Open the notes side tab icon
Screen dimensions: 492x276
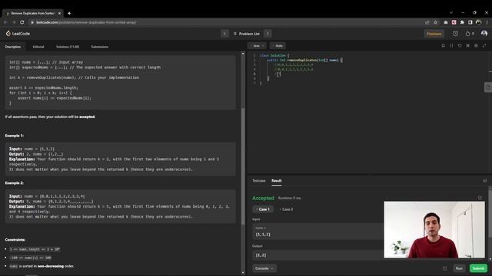click(488, 87)
